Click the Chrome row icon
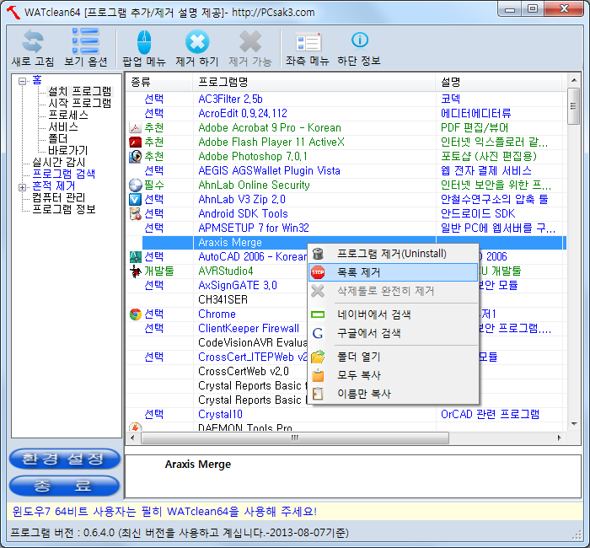 [x=135, y=314]
